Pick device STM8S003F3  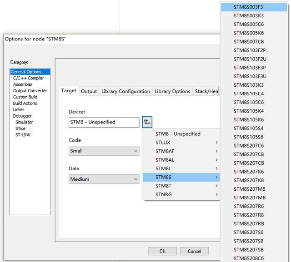coord(254,7)
